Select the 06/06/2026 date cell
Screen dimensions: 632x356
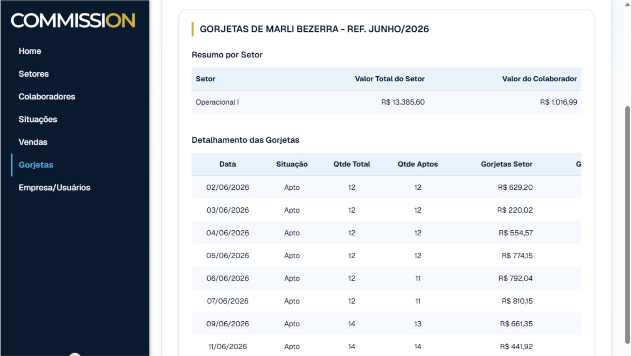228,278
